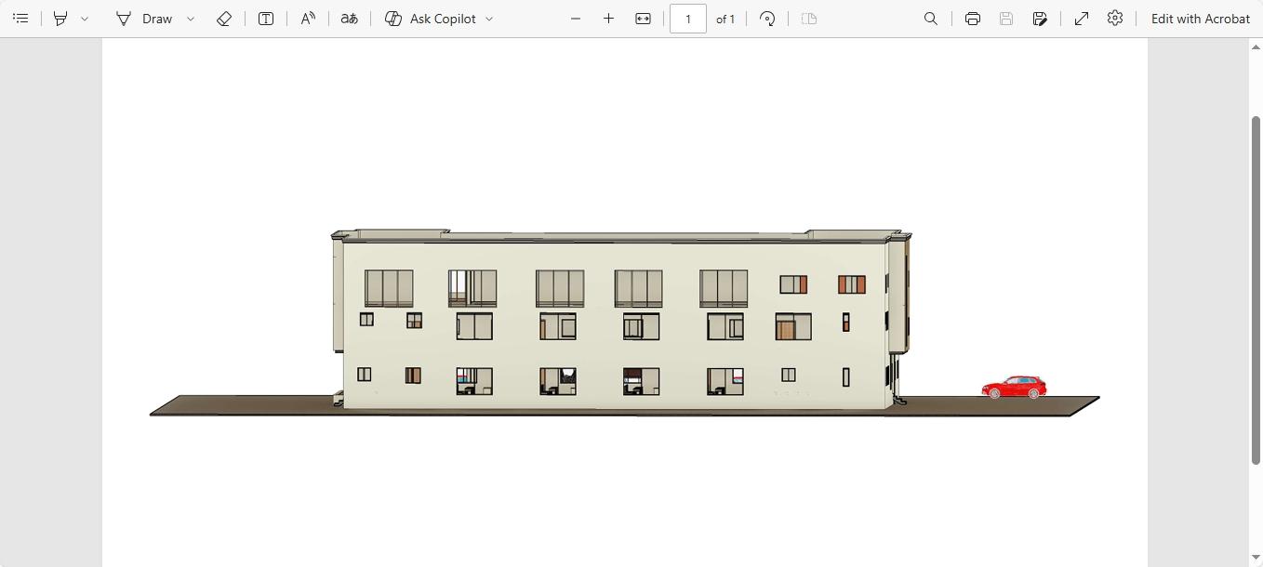The width and height of the screenshot is (1263, 567).
Task: Expand the Ask Copilot dropdown arrow
Action: coord(489,19)
